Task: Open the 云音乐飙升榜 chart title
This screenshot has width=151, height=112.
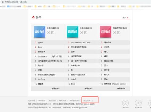Action: click(53, 28)
